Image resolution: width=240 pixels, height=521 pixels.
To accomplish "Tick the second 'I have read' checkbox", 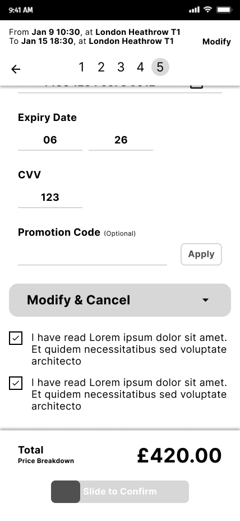I will (x=16, y=383).
